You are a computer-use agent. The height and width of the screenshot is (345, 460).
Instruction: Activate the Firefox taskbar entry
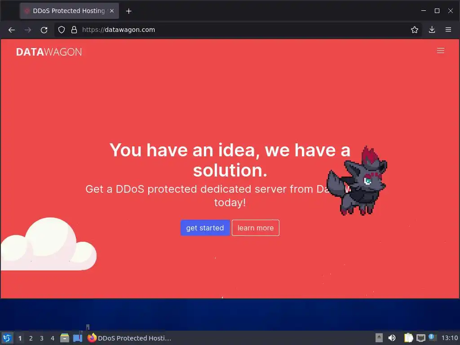(x=129, y=338)
